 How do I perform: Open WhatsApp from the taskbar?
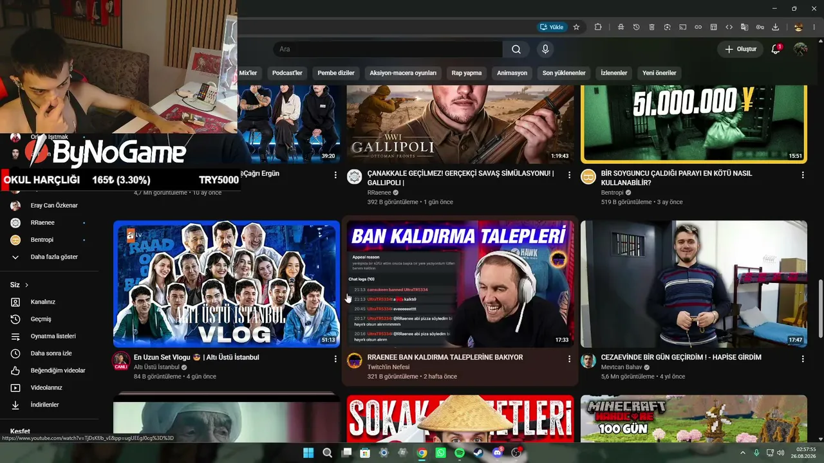tap(440, 453)
